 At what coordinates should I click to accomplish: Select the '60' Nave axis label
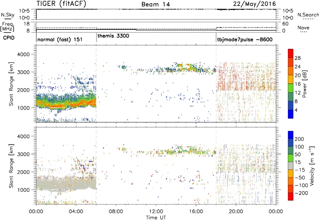tap(285, 24)
